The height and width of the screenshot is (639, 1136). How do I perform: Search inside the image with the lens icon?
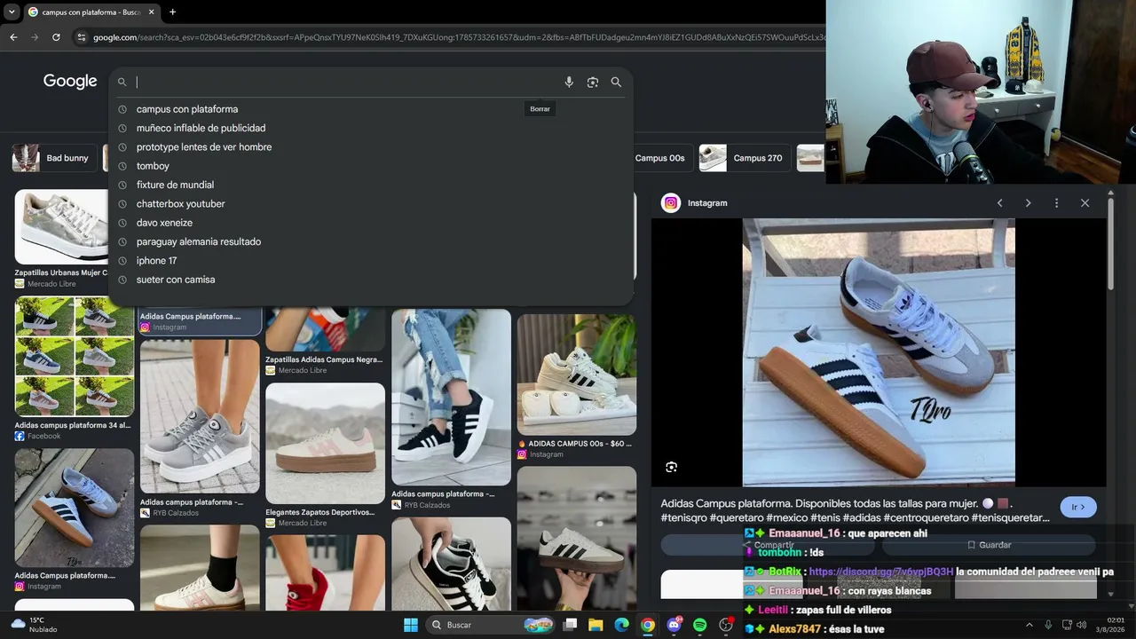click(x=671, y=467)
